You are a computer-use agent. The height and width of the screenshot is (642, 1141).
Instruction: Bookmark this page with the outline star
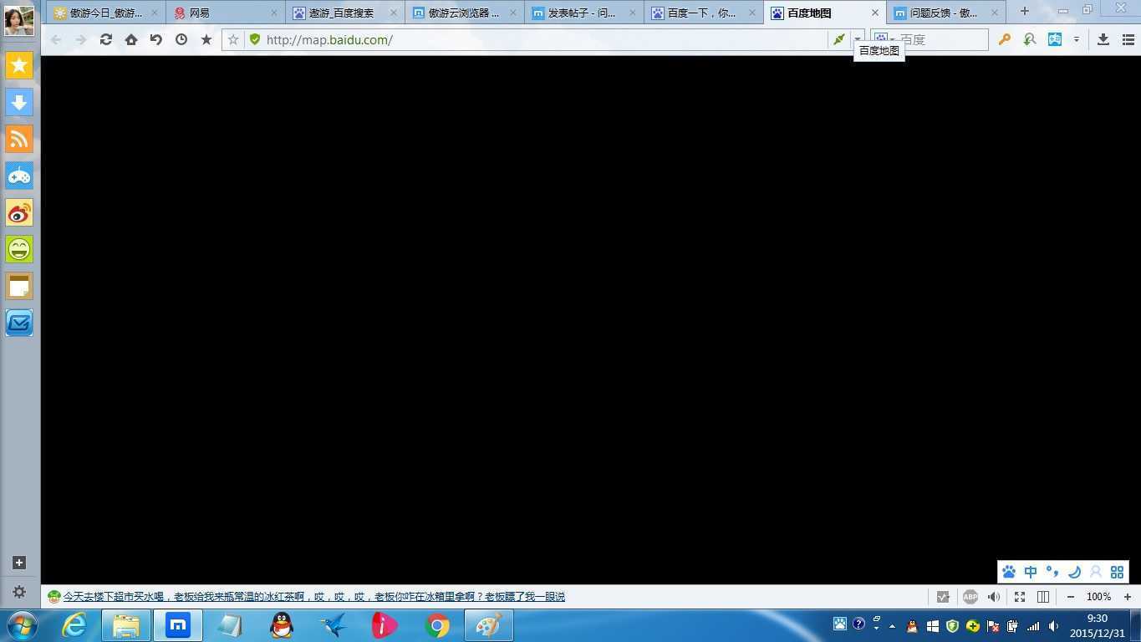pyautogui.click(x=233, y=39)
